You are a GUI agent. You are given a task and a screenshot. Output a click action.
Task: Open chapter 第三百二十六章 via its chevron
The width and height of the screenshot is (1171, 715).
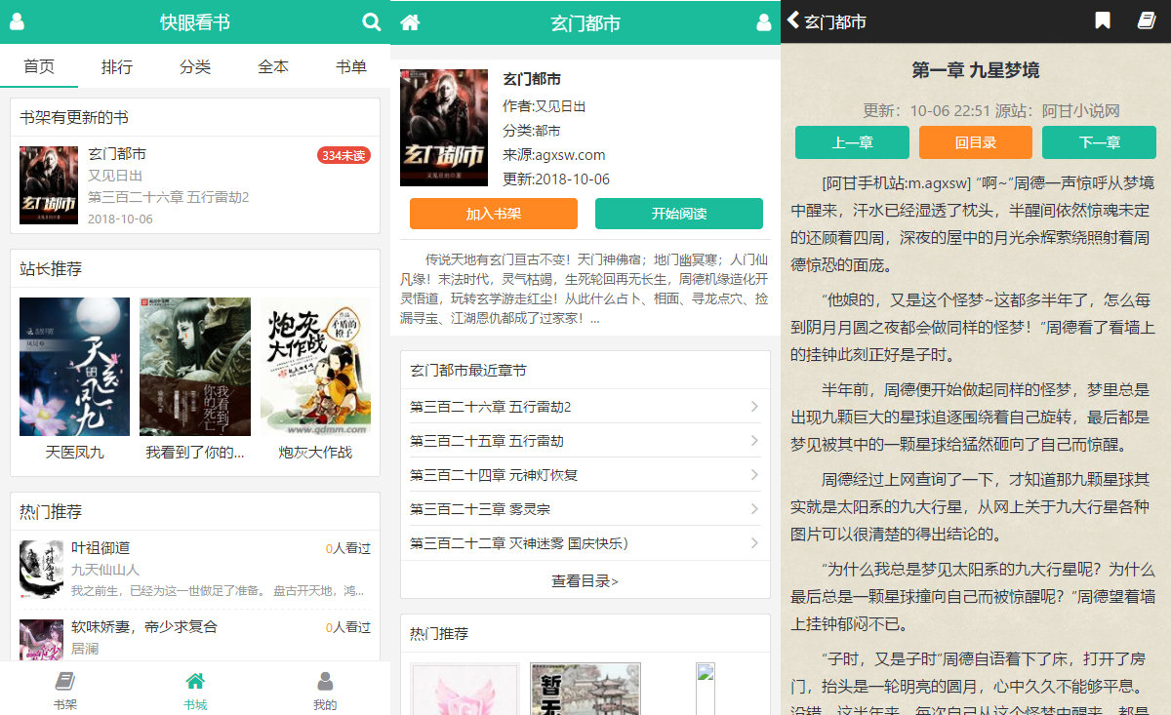click(x=754, y=407)
